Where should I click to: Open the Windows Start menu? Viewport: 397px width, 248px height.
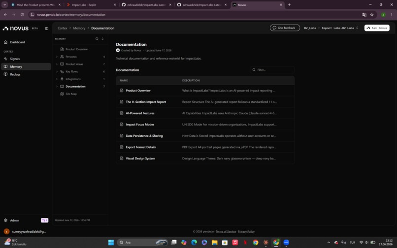[111, 243]
